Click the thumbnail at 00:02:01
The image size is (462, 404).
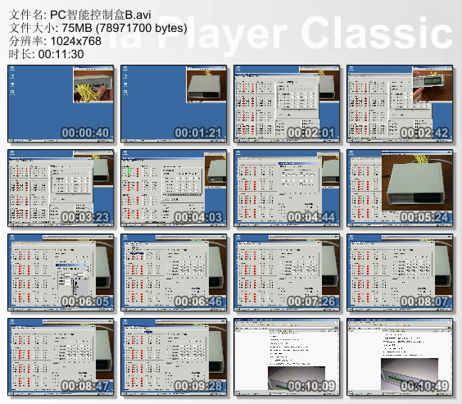pos(287,104)
